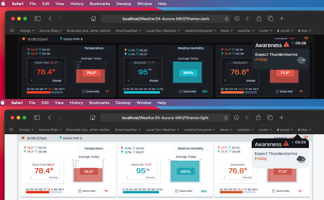
Task: Open Develop menu in the lower menu bar
Action: pos(123,103)
